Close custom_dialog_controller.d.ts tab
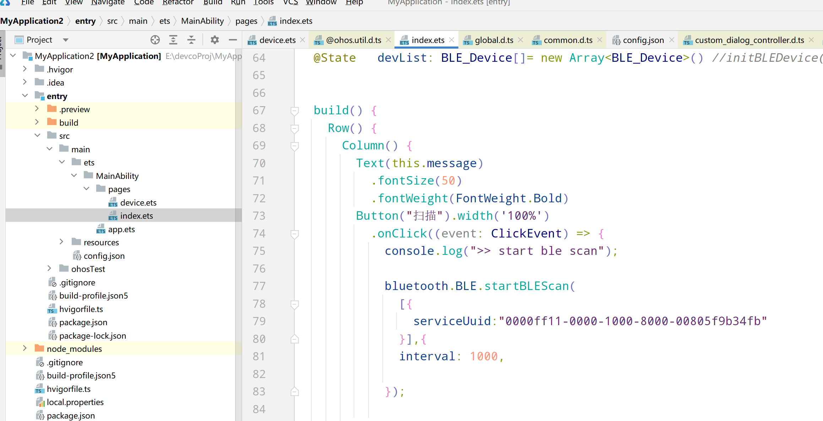823x421 pixels. [811, 40]
